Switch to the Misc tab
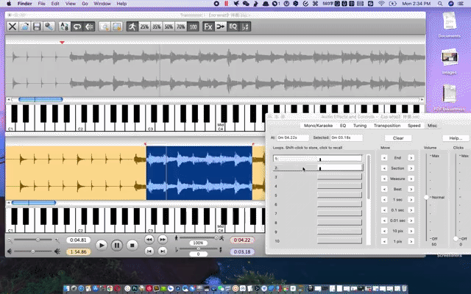This screenshot has width=471, height=294. coord(432,126)
